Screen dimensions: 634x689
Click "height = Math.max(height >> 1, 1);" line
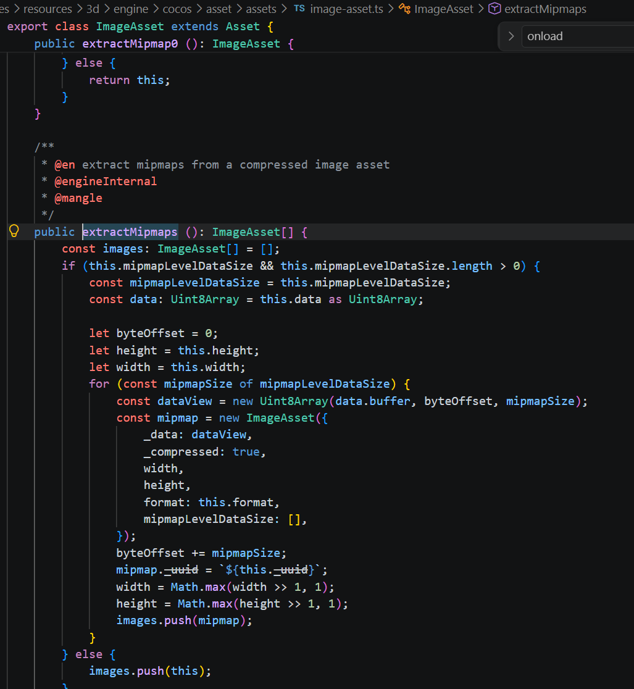pyautogui.click(x=232, y=604)
